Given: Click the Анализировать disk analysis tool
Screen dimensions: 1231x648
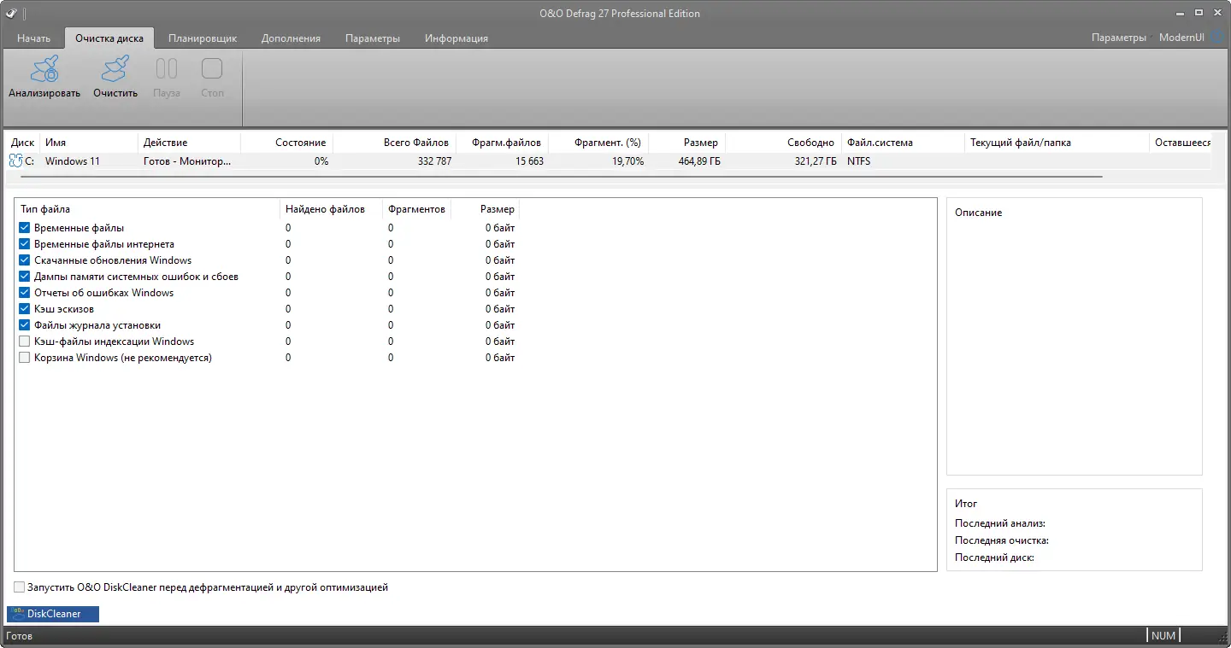Looking at the screenshot, I should [44, 78].
